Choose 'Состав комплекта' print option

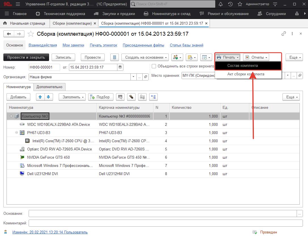click(242, 66)
